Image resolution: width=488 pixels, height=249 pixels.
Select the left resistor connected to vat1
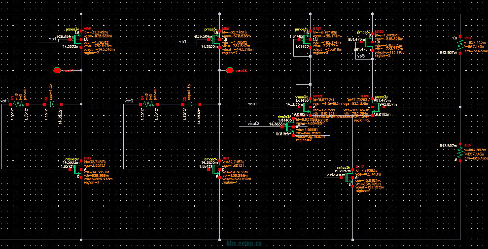click(x=19, y=104)
